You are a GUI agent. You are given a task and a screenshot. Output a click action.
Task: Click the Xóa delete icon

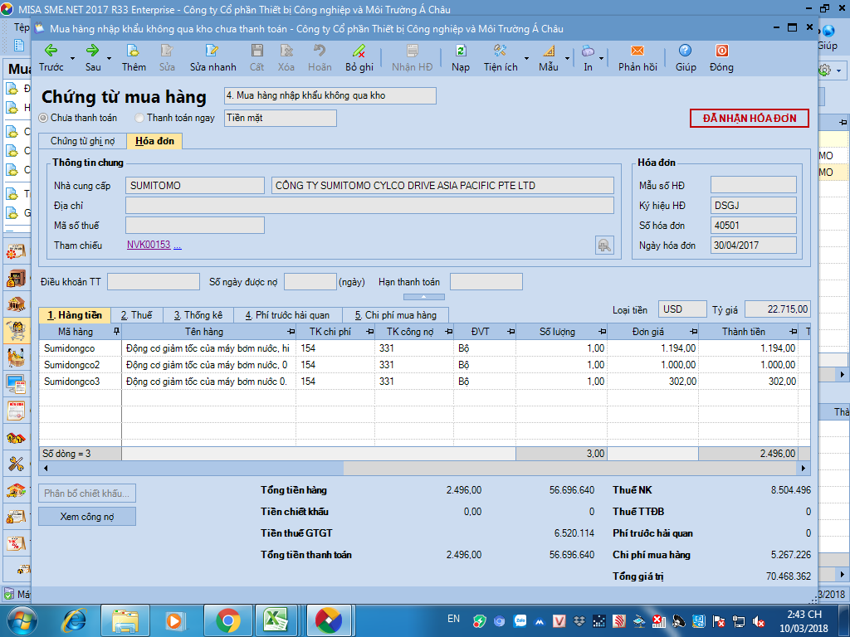coord(286,57)
